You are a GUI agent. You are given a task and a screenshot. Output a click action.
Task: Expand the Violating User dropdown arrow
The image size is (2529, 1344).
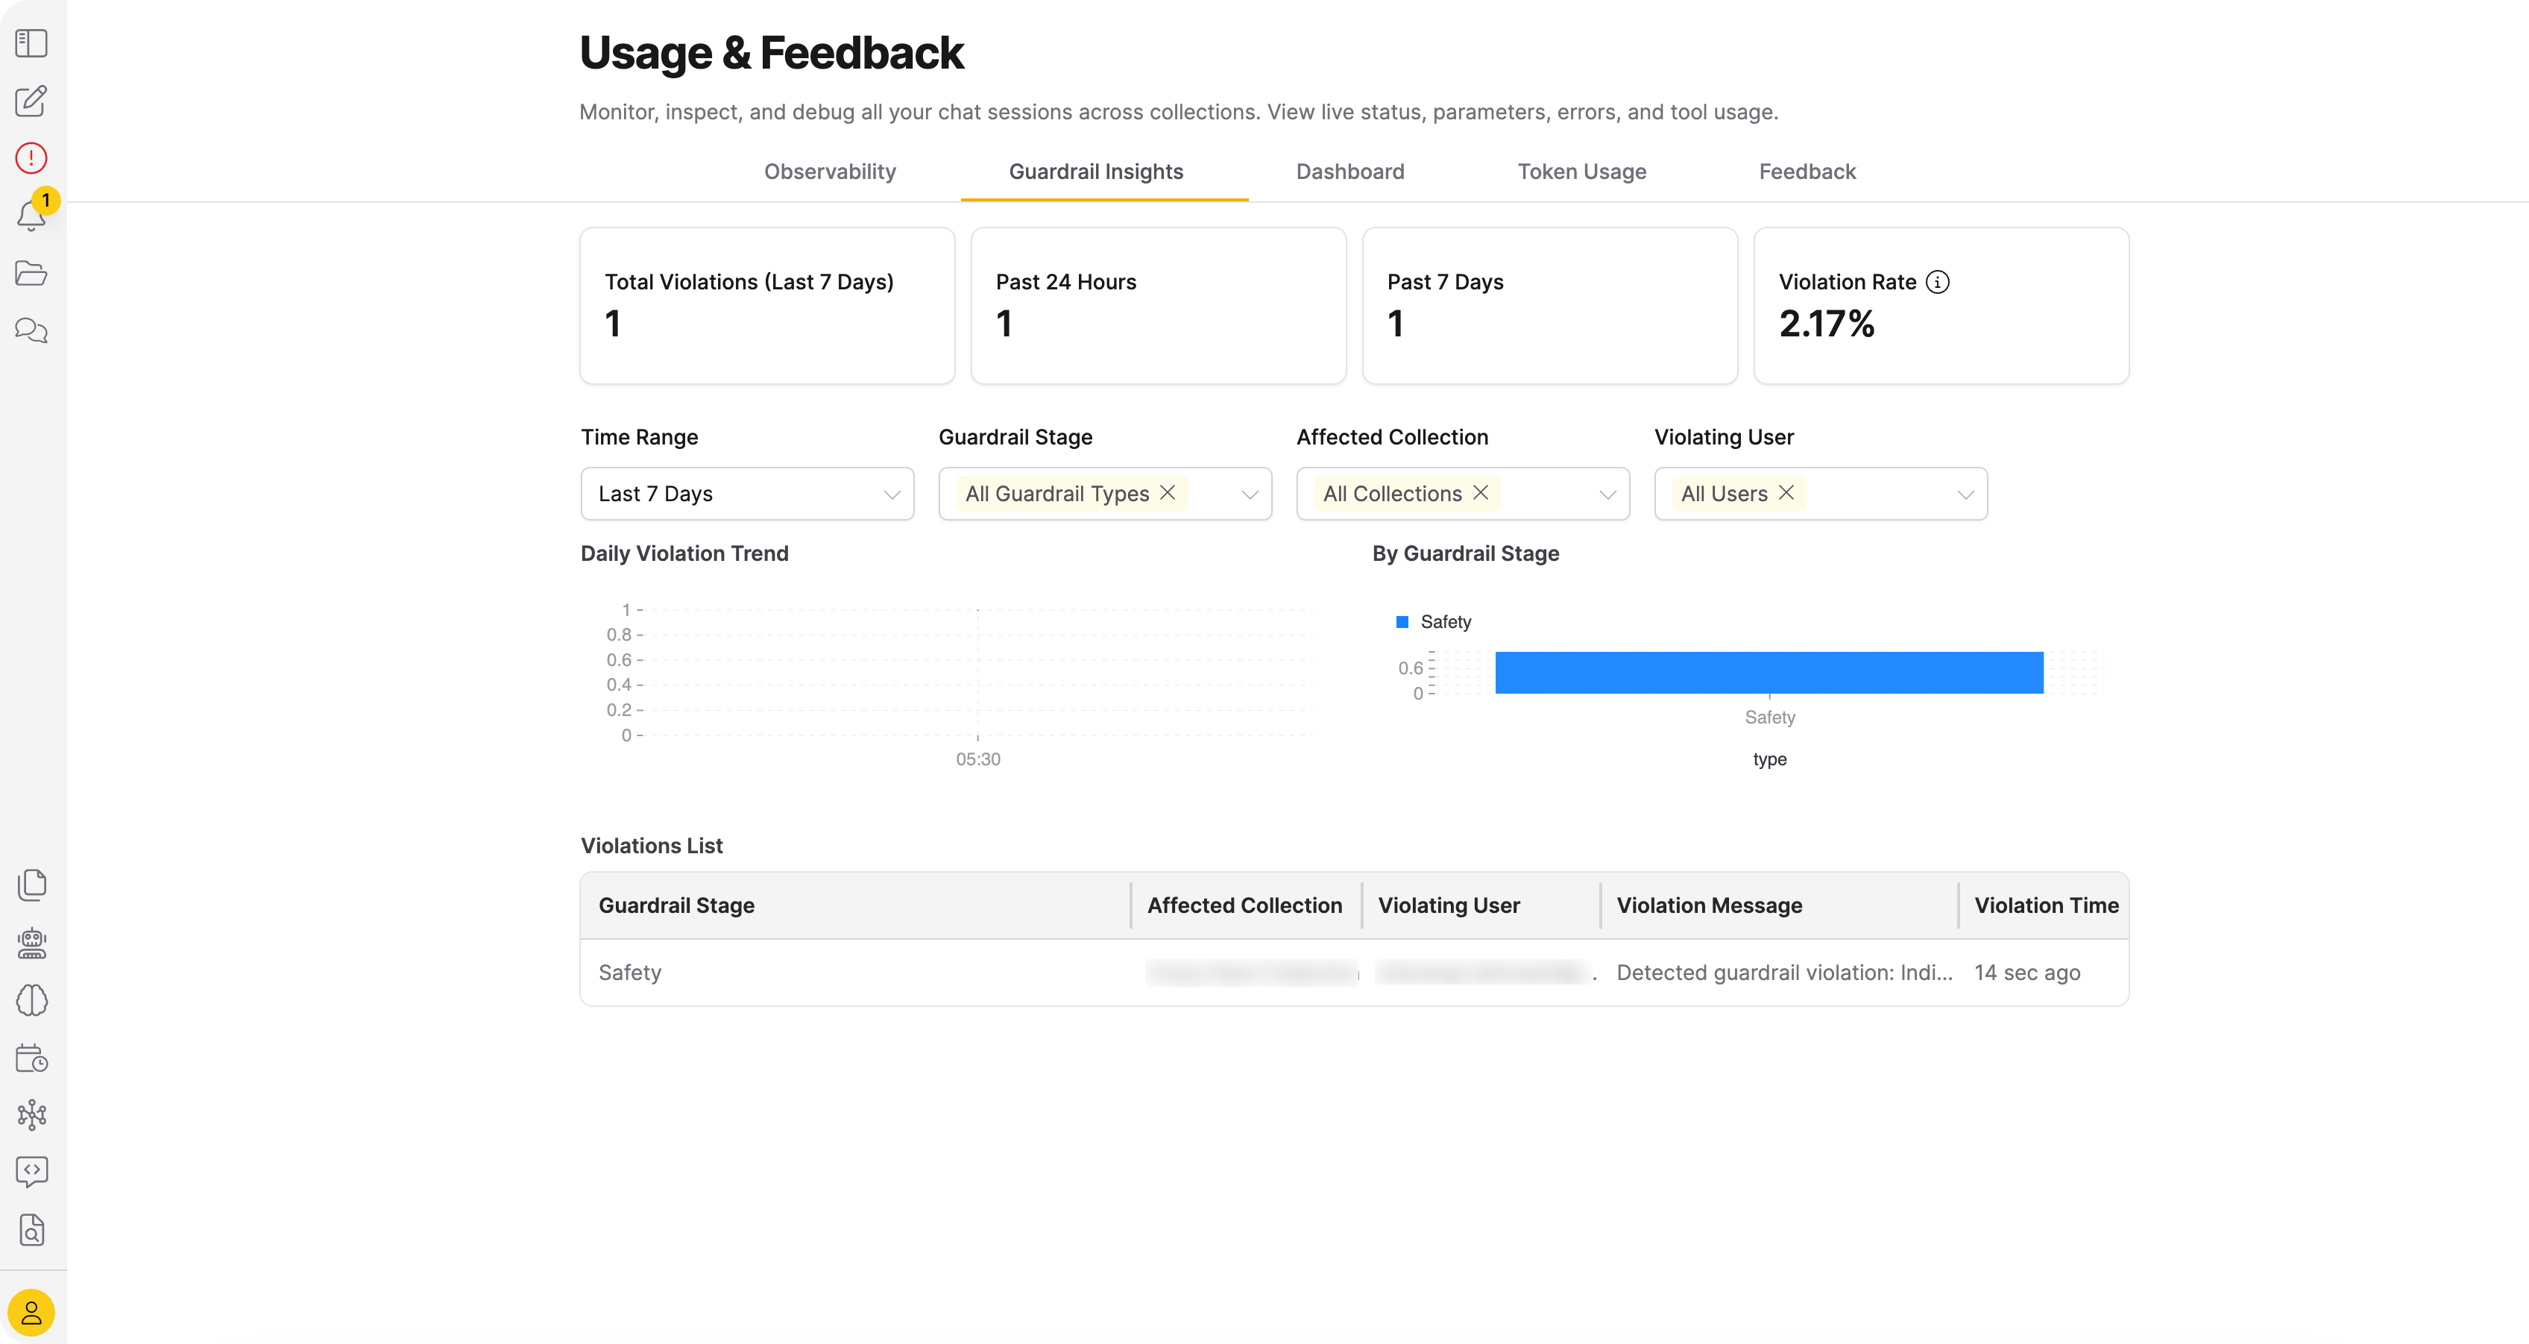[1965, 494]
